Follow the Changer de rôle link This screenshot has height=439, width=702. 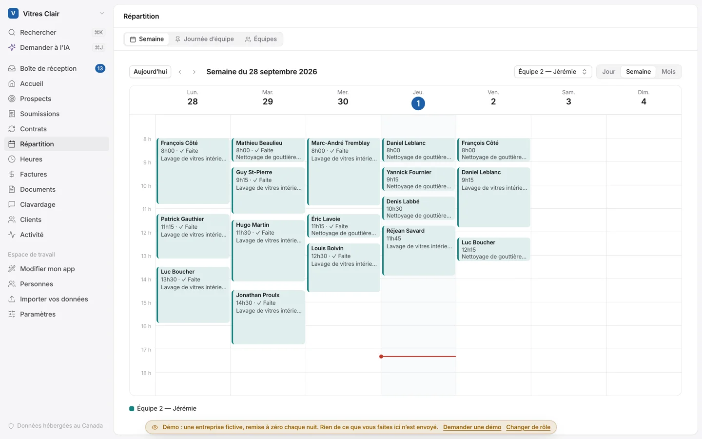point(528,427)
